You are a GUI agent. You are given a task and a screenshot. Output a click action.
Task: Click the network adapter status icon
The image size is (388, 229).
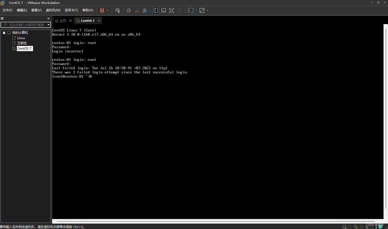click(355, 227)
